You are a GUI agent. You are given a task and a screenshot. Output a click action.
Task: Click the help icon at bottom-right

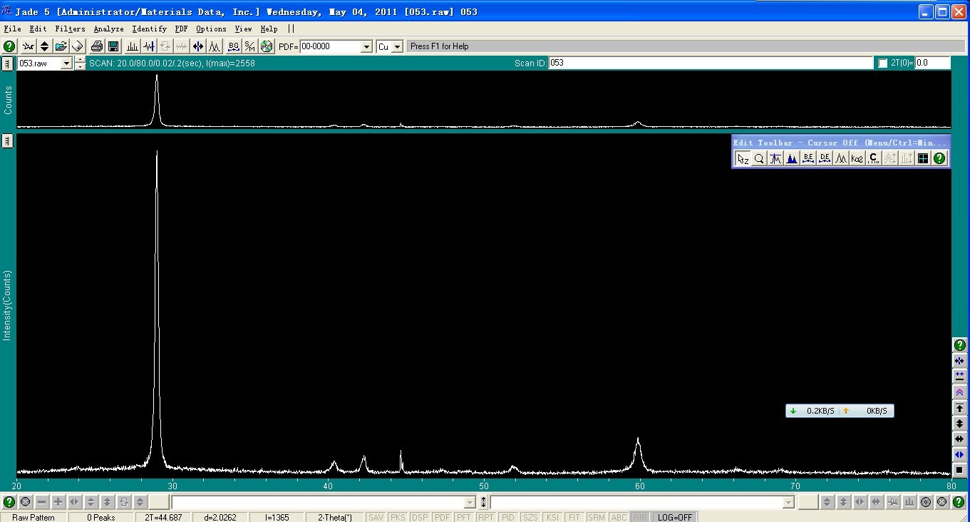pos(959,502)
